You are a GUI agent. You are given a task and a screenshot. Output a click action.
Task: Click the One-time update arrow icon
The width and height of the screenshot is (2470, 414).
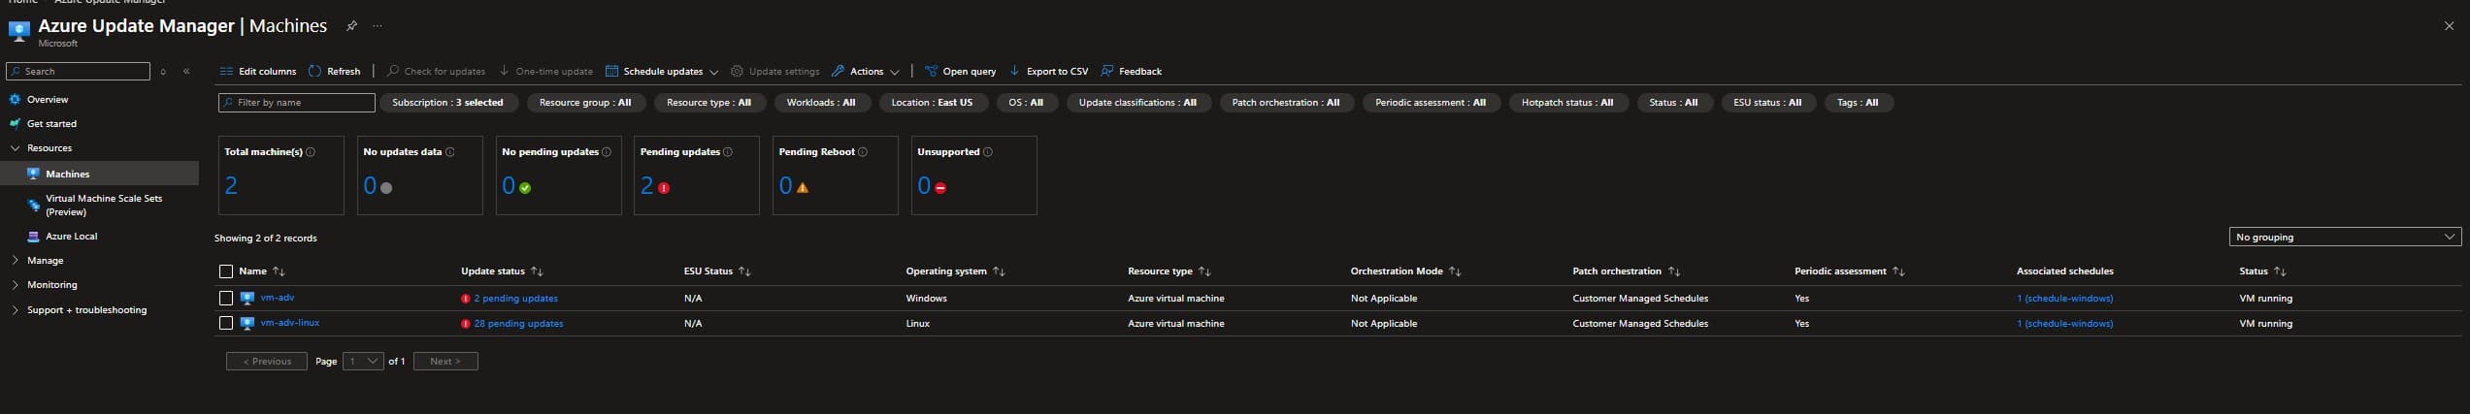coord(504,72)
